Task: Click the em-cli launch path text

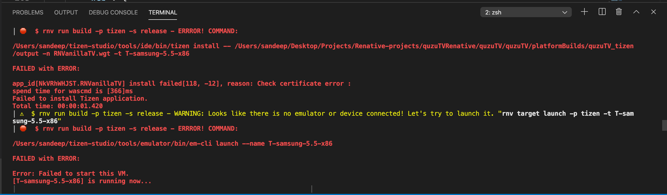Action: (x=172, y=143)
